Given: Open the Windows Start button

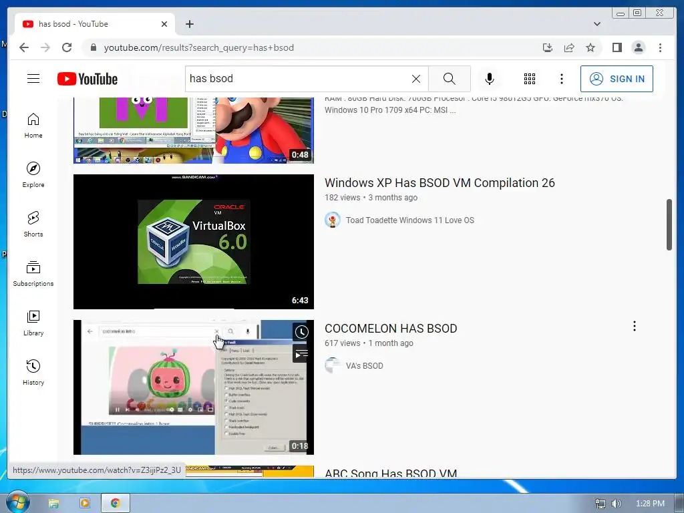Looking at the screenshot, I should (18, 502).
